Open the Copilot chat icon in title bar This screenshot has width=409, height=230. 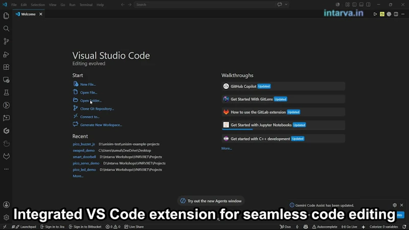280,5
